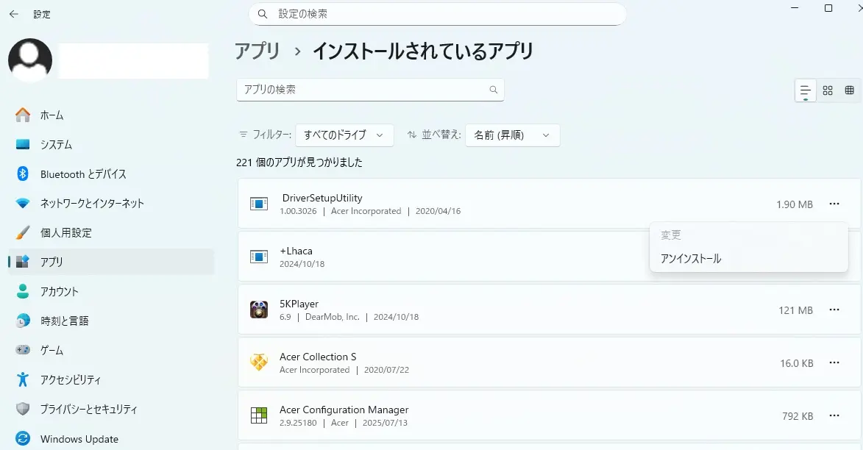Click the magnifier icon in the settings search bar
The height and width of the screenshot is (450, 863).
tap(263, 14)
